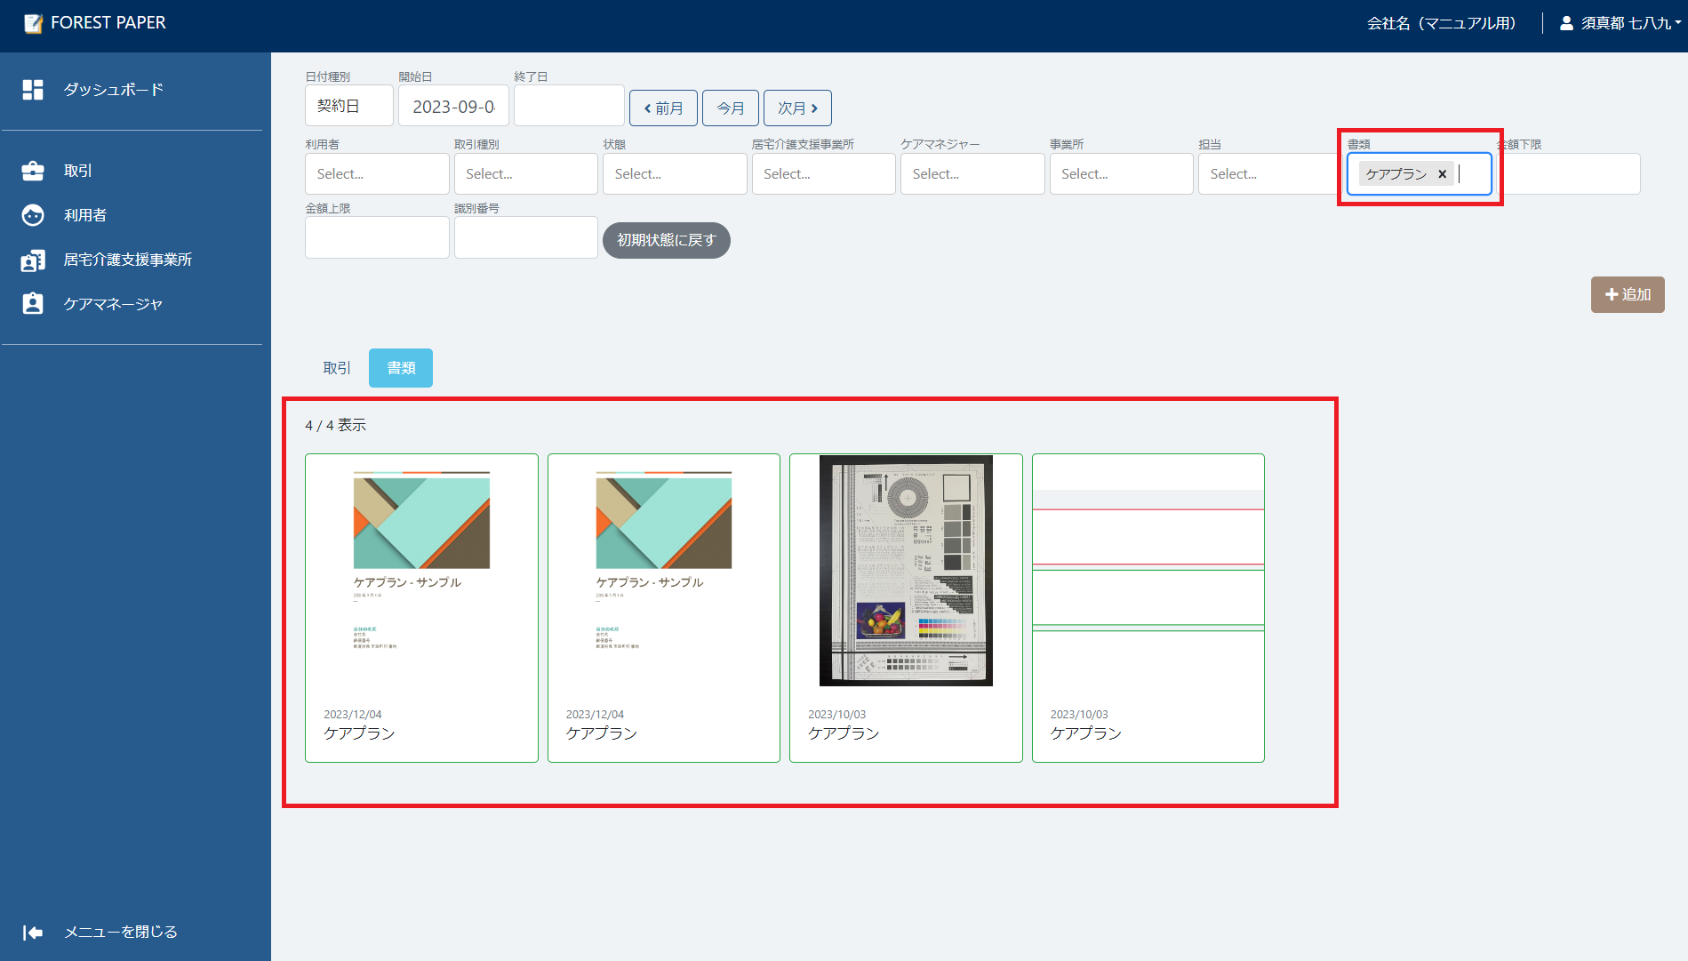The width and height of the screenshot is (1688, 961).
Task: Click the FOREST PAPER logo icon
Action: (x=33, y=23)
